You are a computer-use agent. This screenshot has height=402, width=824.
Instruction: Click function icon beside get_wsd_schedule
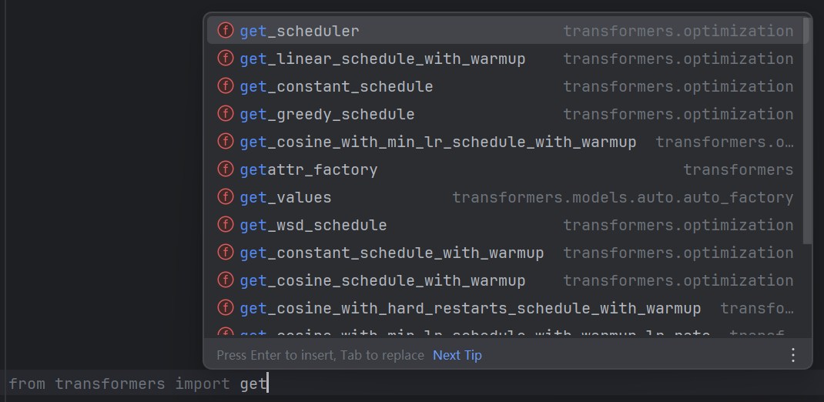[226, 225]
